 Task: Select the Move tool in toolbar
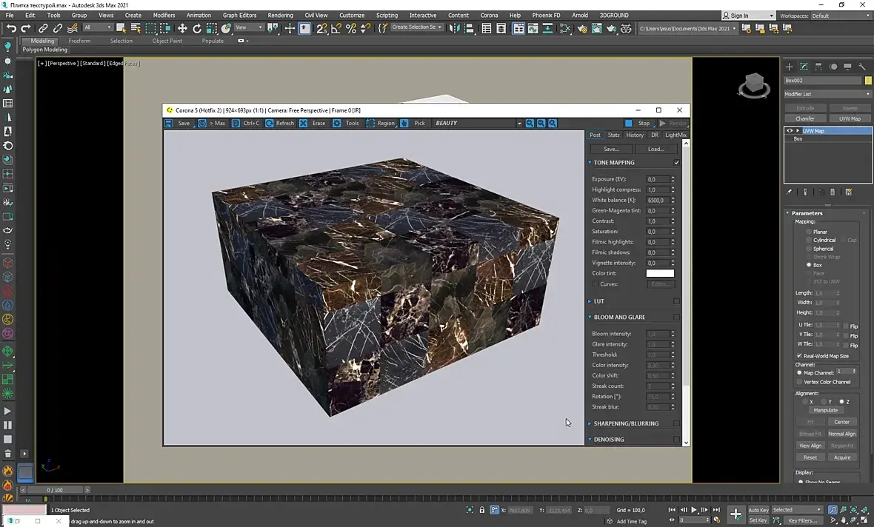pos(182,28)
